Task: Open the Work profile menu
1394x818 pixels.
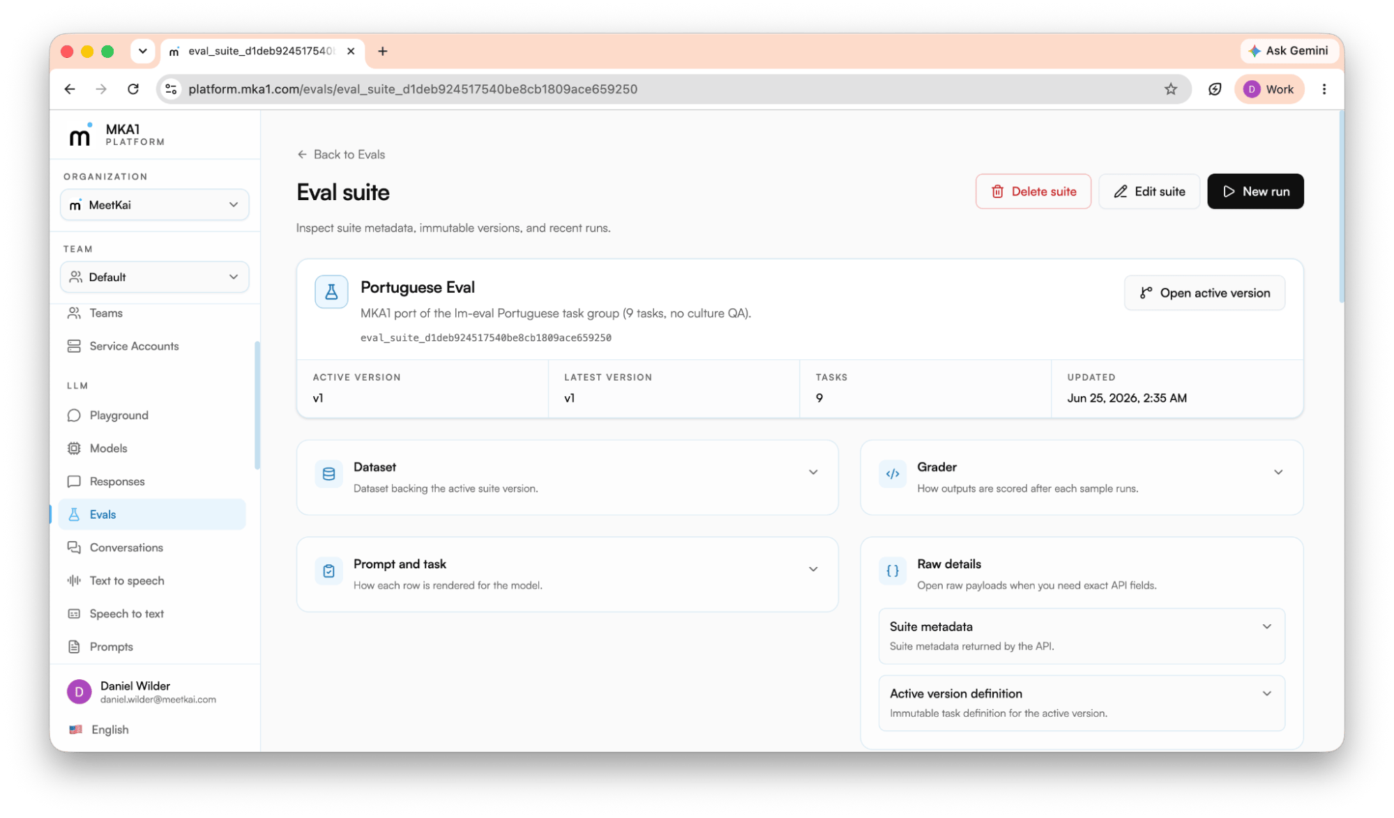Action: click(x=1269, y=89)
